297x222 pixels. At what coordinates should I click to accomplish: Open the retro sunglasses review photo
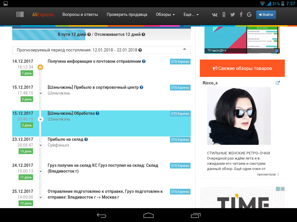239,116
